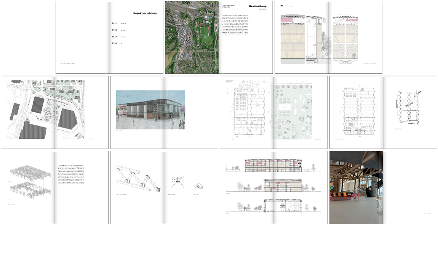Open the aerial satellite photo page
Screen dimensions: 438x266
tap(192, 37)
